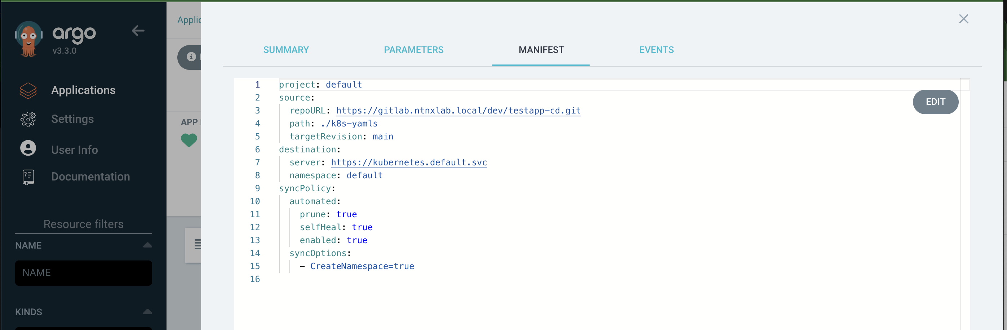Click the Settings gear icon
1007x330 pixels.
tap(28, 120)
